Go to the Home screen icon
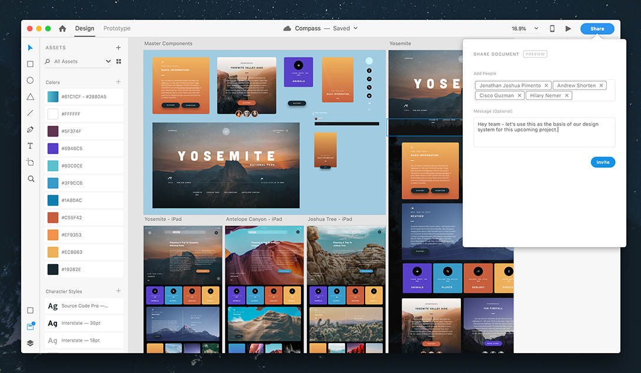The image size is (641, 373). tap(62, 28)
